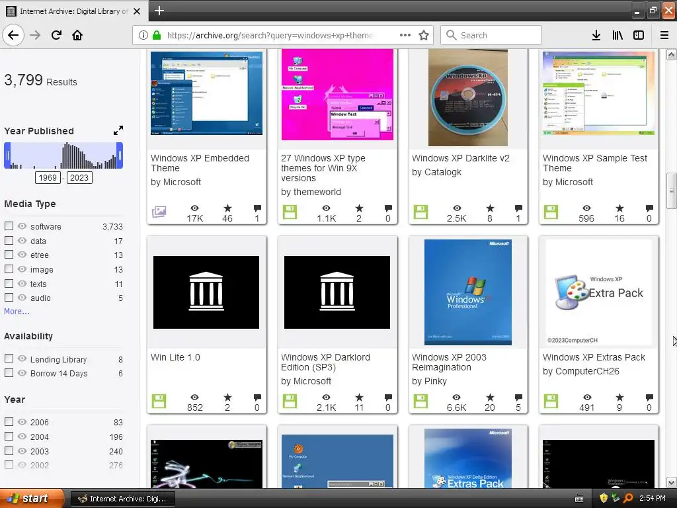This screenshot has width=677, height=508.
Task: Open pink themed 27 Windows XP thumbnail
Action: (x=337, y=95)
